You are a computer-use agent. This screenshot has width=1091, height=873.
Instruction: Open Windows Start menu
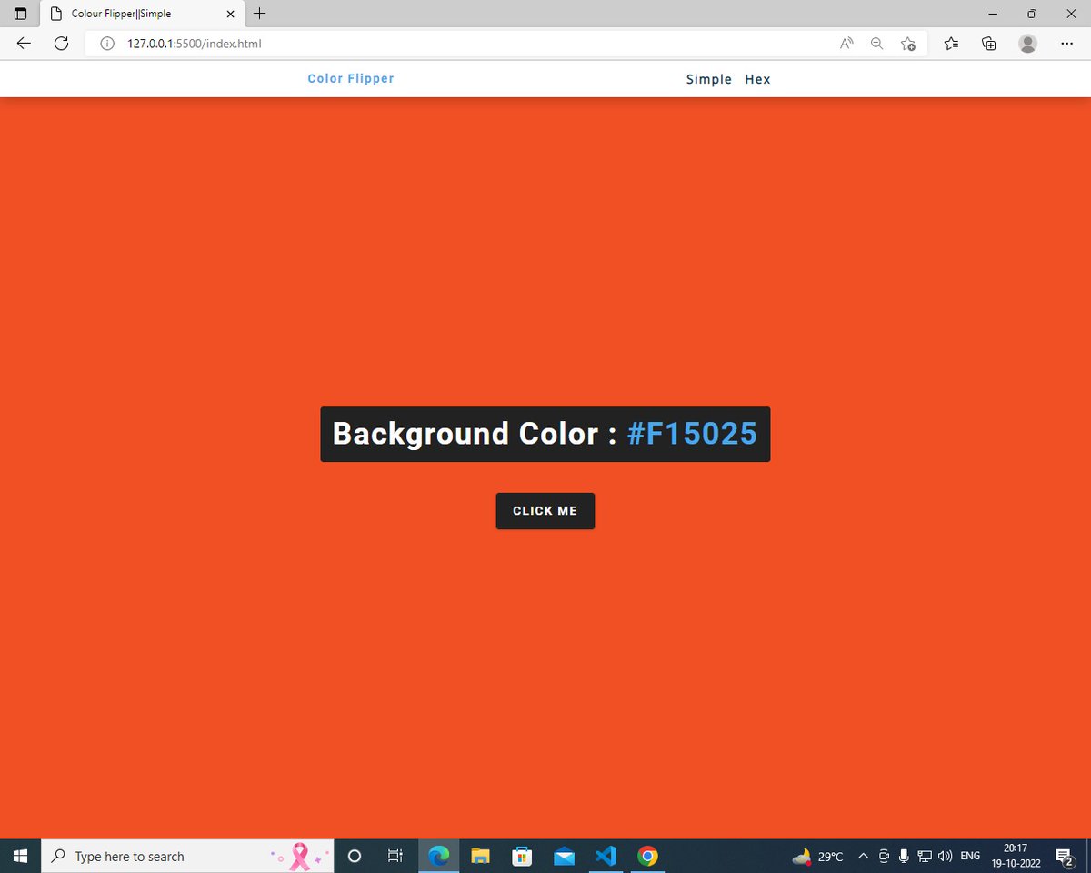(x=21, y=856)
